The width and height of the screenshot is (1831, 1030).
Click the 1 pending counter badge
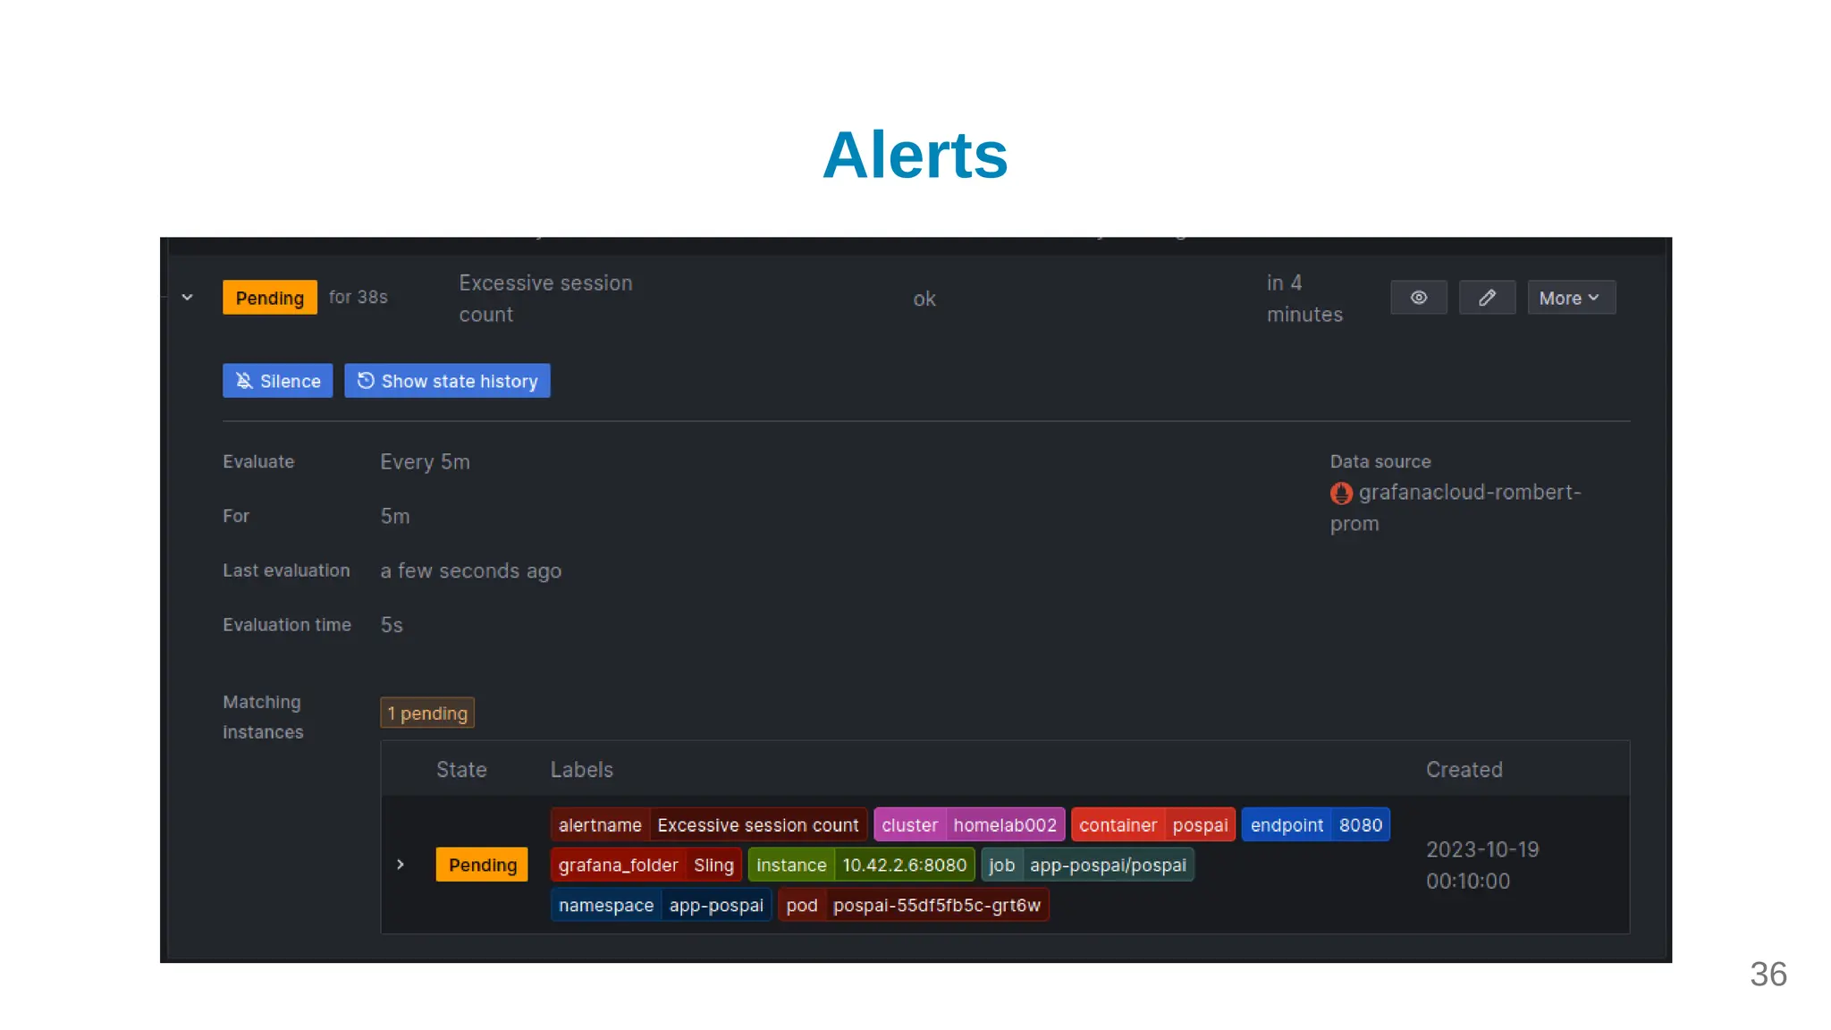tap(427, 713)
